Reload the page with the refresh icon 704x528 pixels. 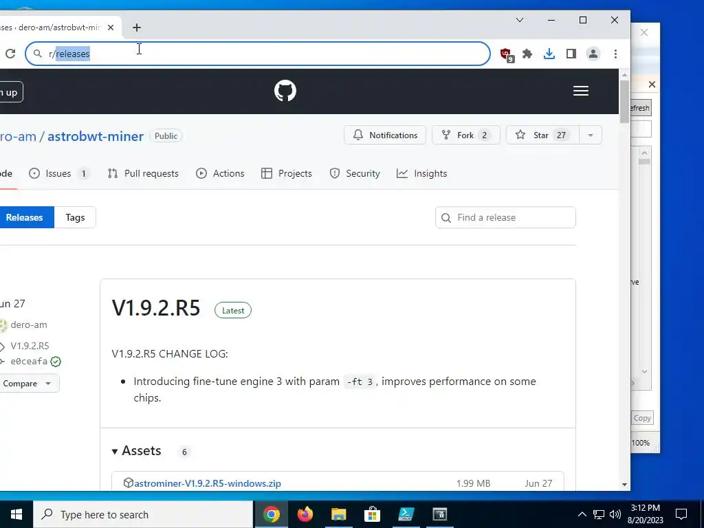pos(10,54)
